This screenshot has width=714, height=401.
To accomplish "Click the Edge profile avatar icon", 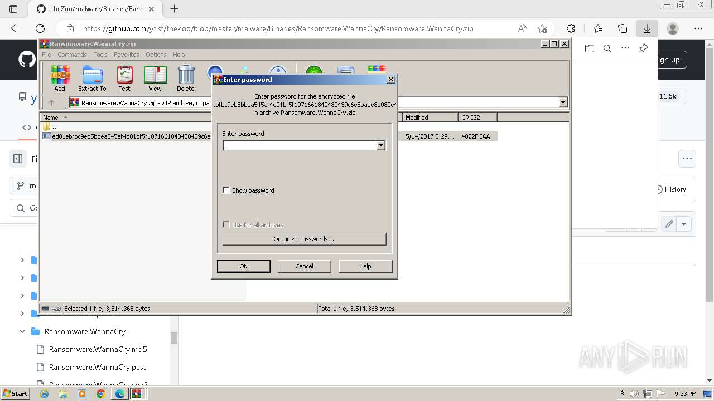I will tap(673, 28).
